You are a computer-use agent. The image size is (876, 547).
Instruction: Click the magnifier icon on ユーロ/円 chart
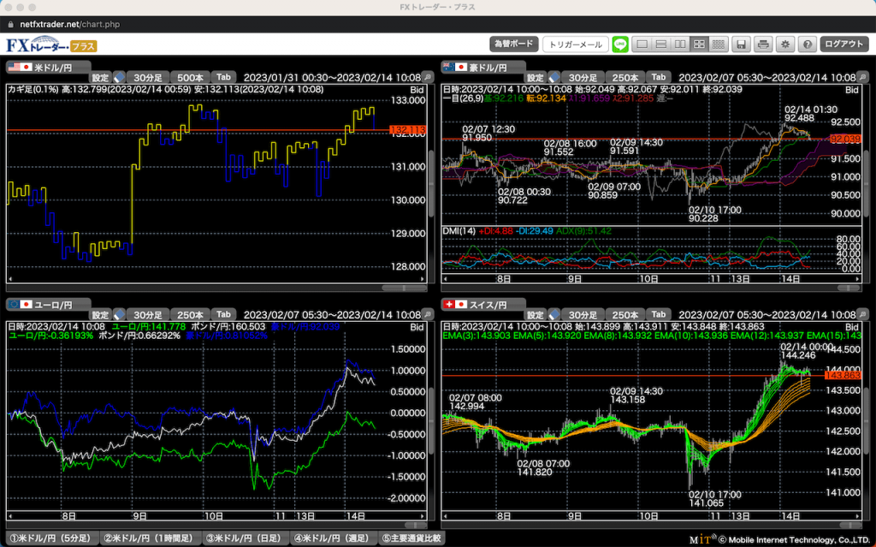(x=428, y=315)
